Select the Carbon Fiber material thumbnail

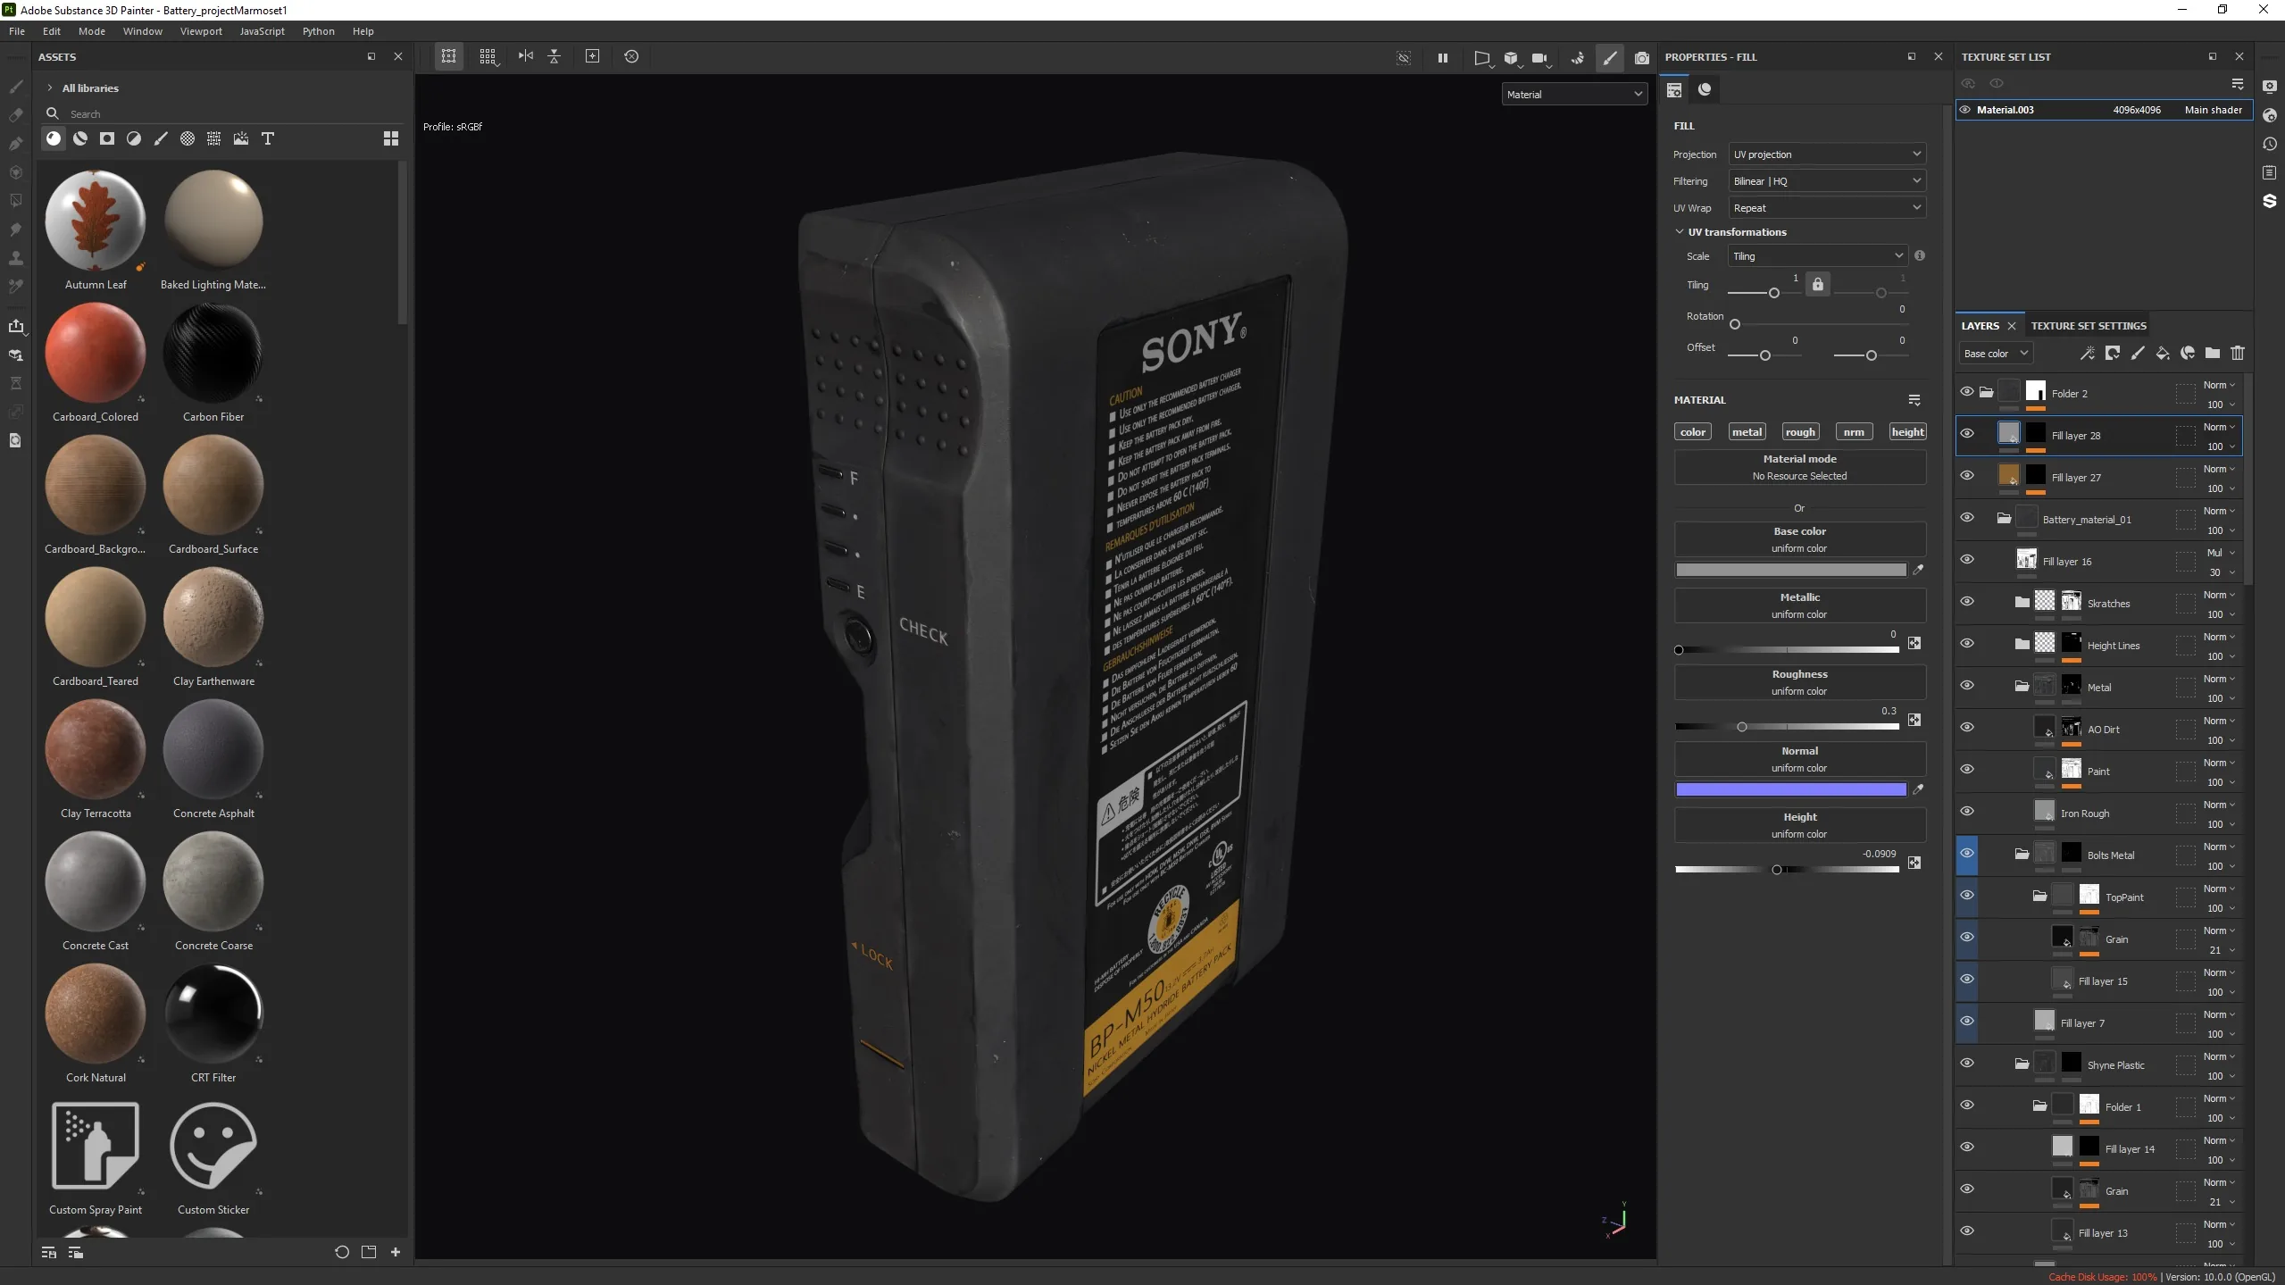coord(213,354)
